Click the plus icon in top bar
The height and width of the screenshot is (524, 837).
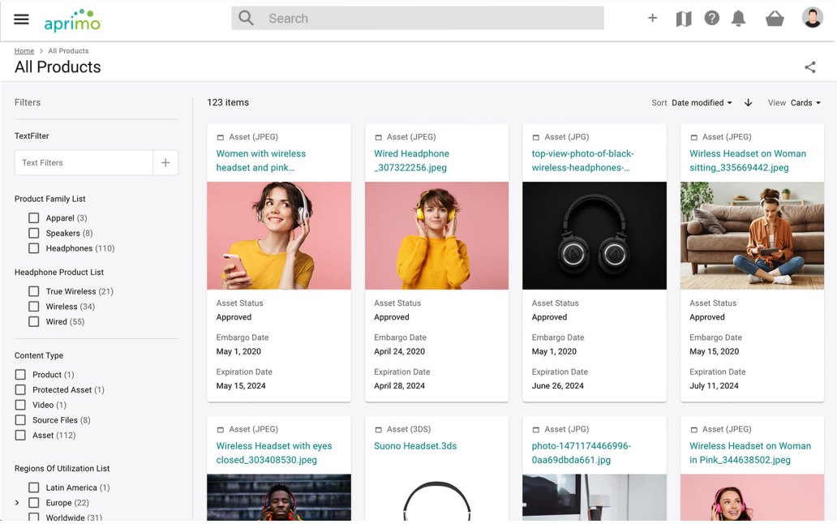(652, 18)
